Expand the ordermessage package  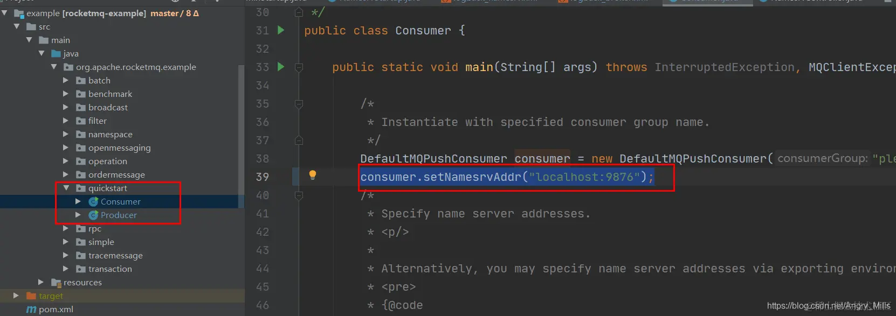click(x=66, y=174)
